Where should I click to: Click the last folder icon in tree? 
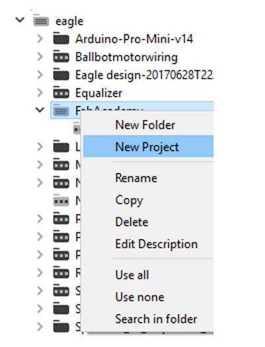(x=61, y=326)
